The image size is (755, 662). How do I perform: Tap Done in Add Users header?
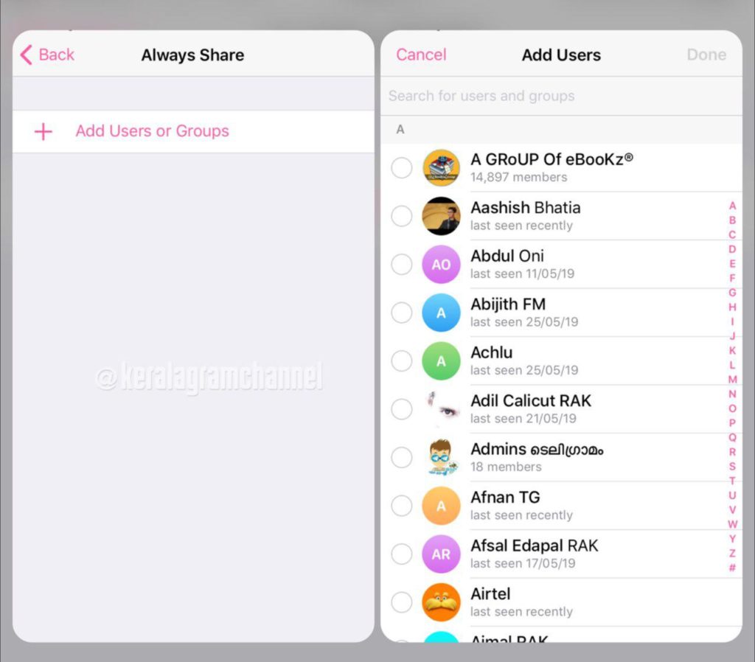tap(706, 55)
